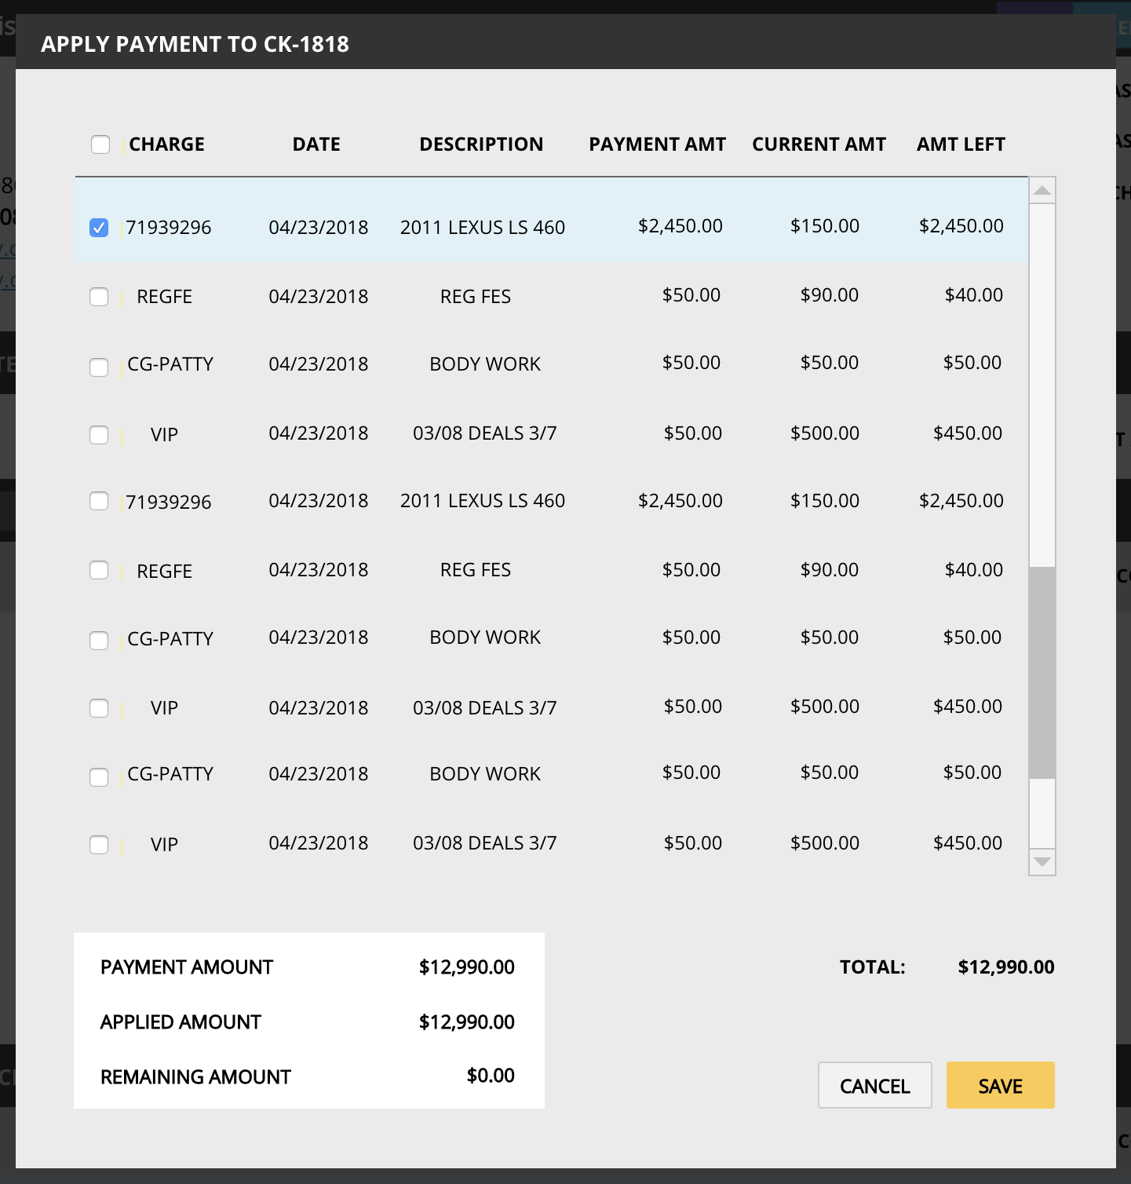
Task: Click the CURRENT AMT column header
Action: 819,144
